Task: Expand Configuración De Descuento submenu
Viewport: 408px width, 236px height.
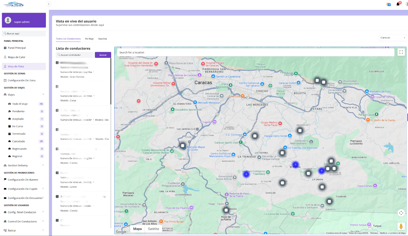Action: [x=24, y=198]
